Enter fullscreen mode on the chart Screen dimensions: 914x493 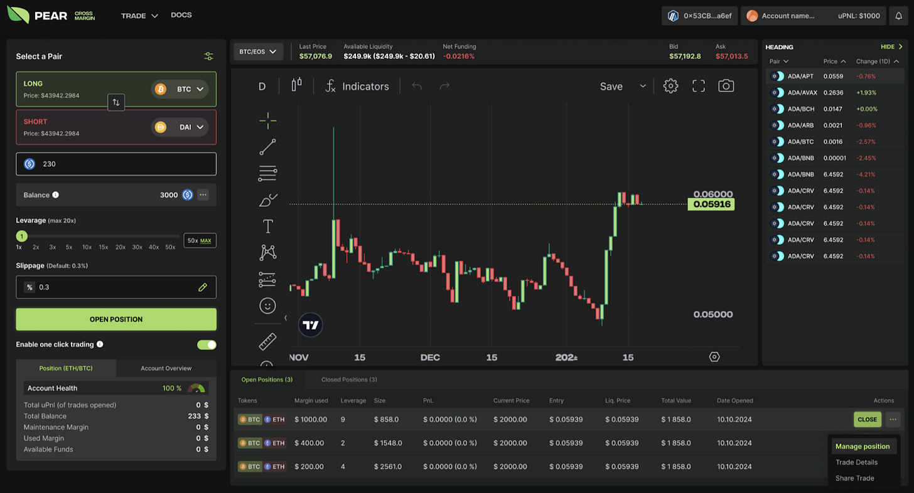coord(698,86)
